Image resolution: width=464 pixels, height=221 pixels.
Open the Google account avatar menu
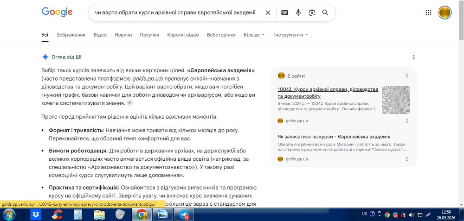coord(445,13)
